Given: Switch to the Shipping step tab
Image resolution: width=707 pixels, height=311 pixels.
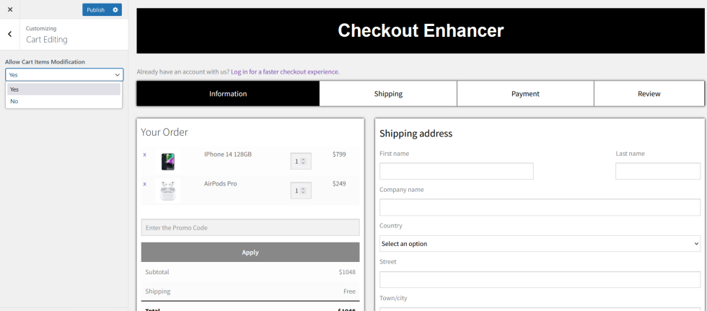Looking at the screenshot, I should [x=388, y=94].
